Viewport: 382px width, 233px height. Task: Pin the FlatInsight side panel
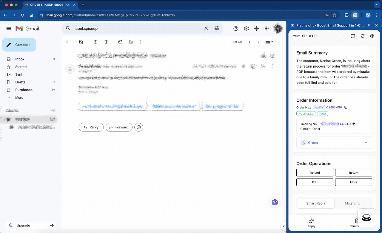point(369,26)
